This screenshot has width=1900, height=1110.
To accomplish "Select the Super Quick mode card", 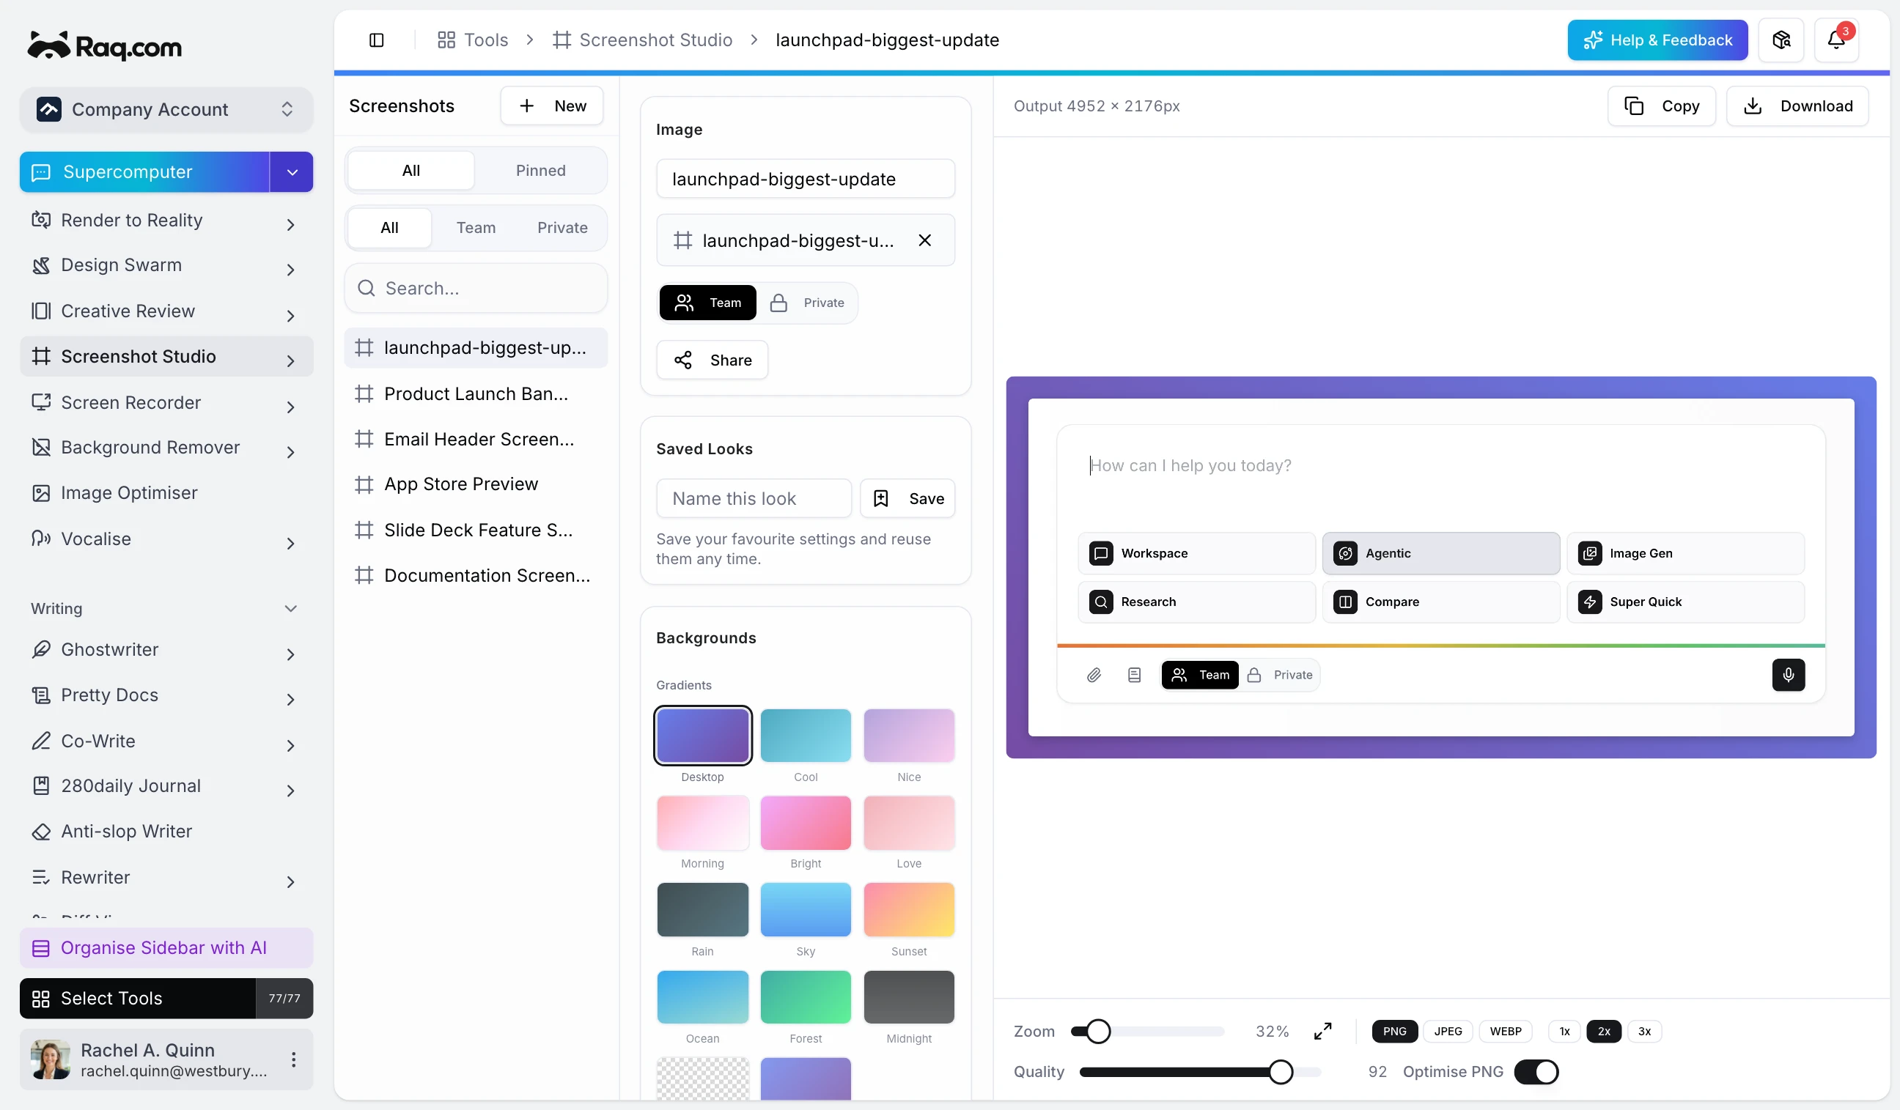I will click(x=1685, y=602).
